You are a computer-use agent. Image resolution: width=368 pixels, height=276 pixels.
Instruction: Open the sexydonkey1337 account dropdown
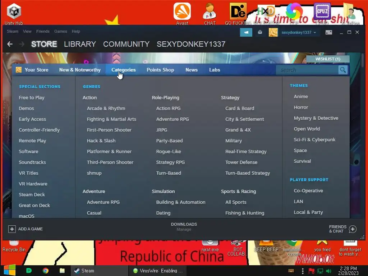[x=299, y=32]
